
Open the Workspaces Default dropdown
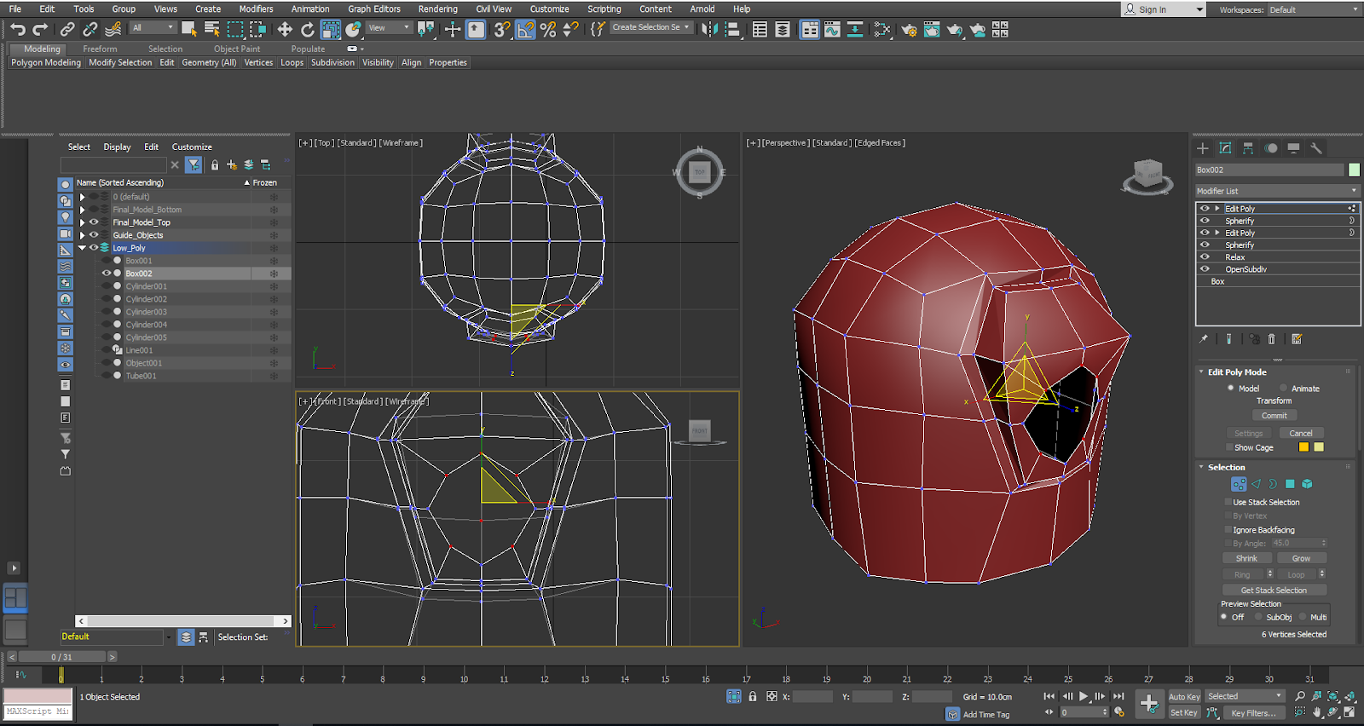1315,9
